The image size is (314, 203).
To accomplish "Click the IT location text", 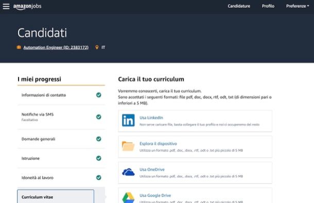I will point(103,47).
